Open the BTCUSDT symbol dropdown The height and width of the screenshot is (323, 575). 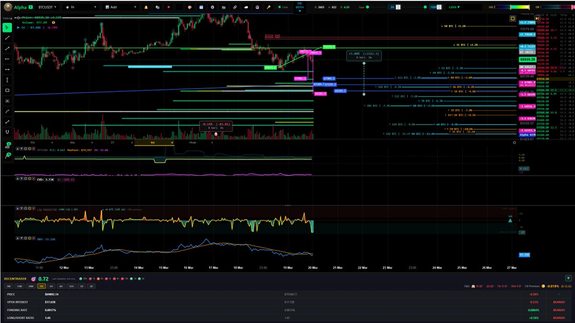[x=47, y=7]
